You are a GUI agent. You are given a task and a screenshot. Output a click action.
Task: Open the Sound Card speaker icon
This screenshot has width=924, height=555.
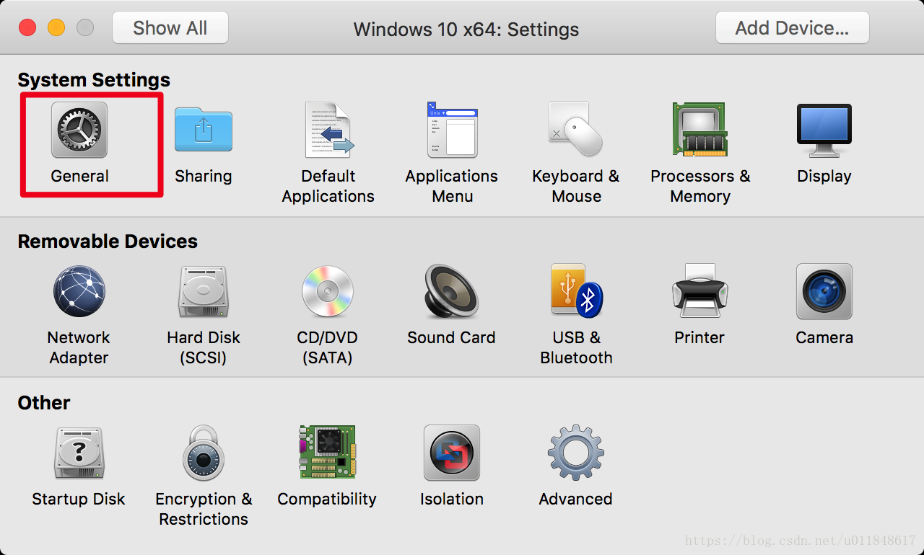[452, 291]
